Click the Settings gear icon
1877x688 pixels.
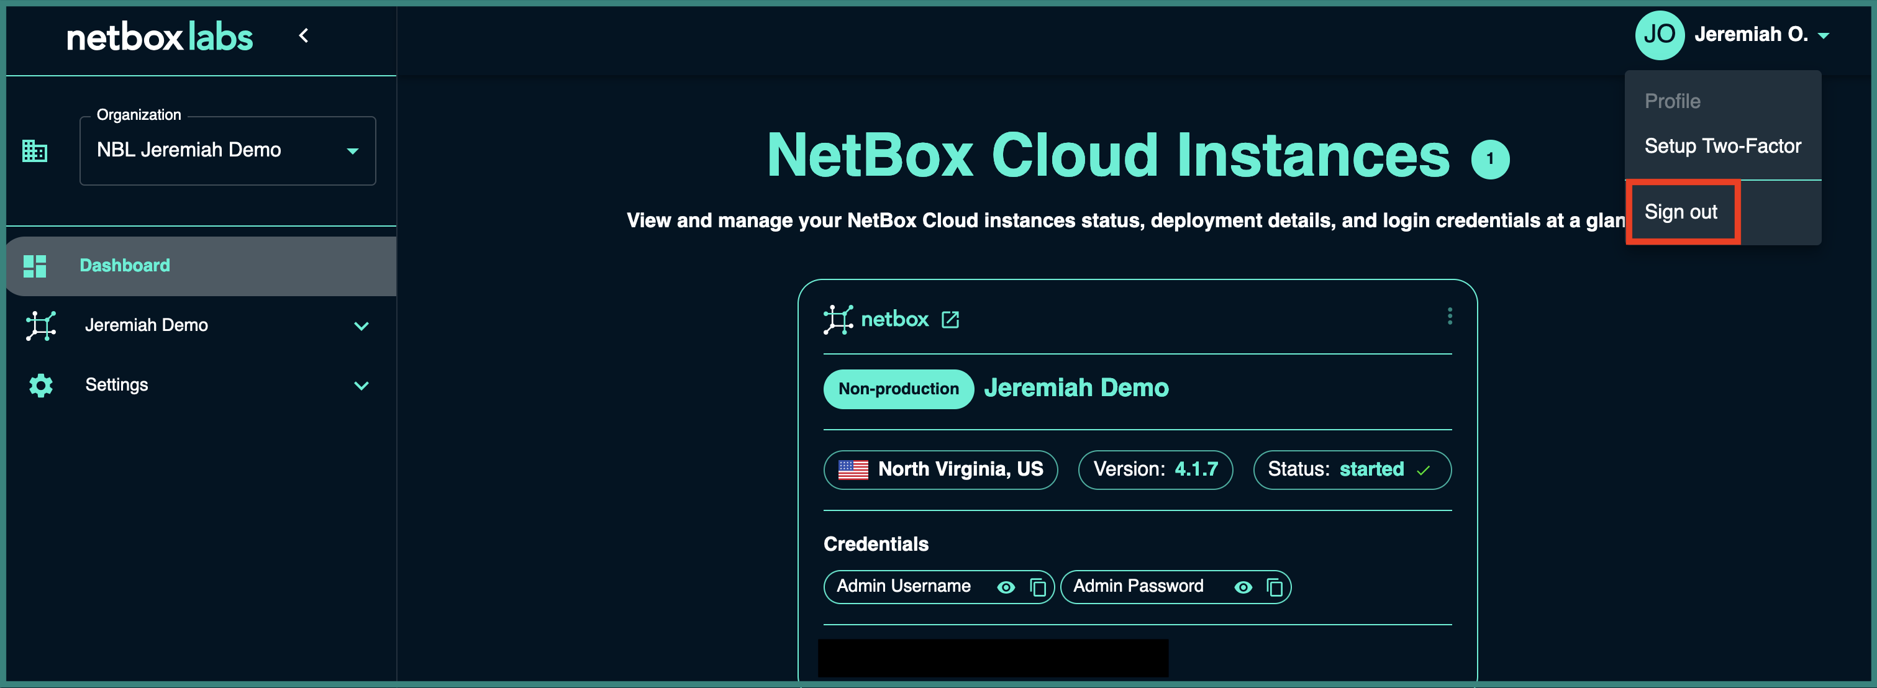(41, 385)
